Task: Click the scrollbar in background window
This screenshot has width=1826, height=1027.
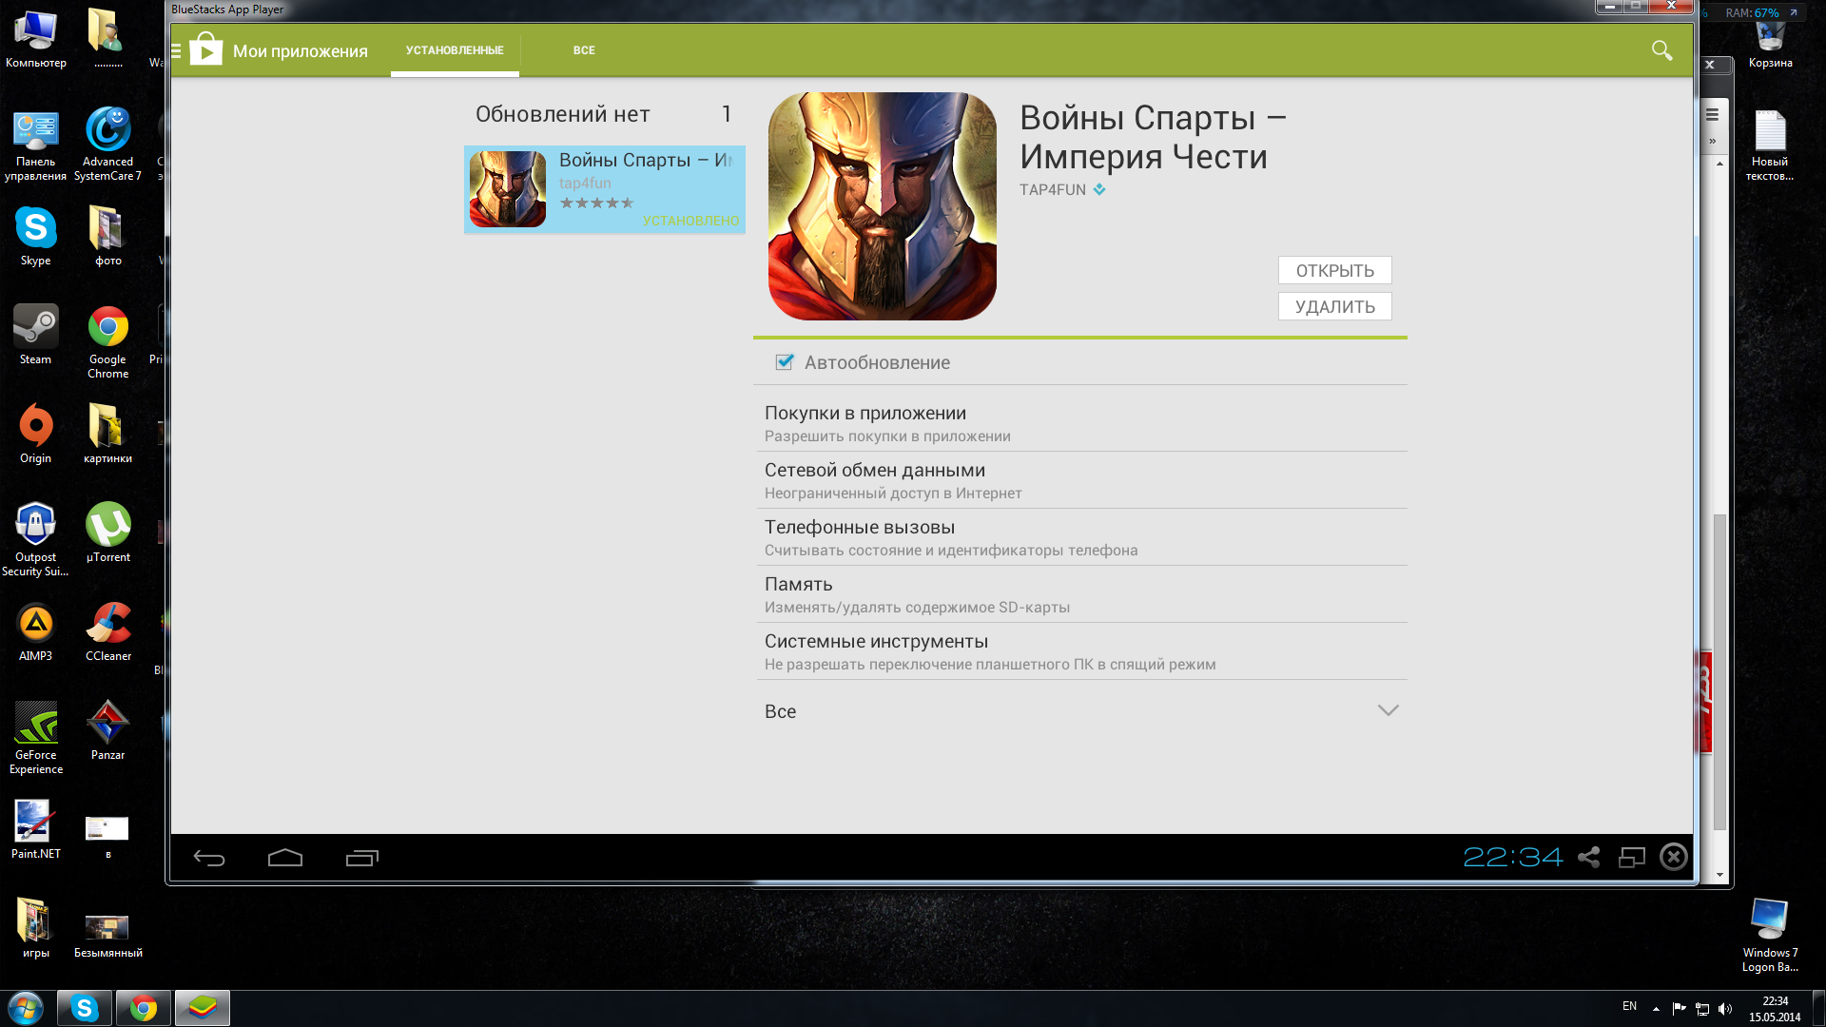Action: [x=1719, y=670]
